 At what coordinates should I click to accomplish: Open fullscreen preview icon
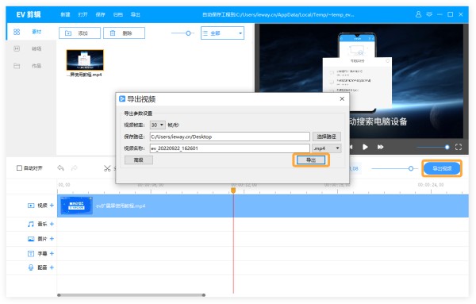(459, 147)
